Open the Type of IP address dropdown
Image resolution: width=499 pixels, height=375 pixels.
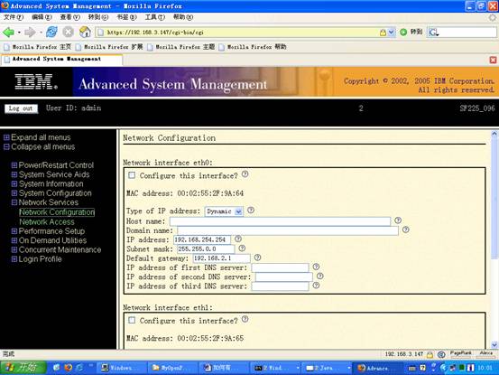pos(224,211)
